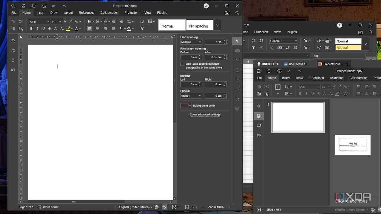Open the font name dropdown showing Arial

click(39, 22)
